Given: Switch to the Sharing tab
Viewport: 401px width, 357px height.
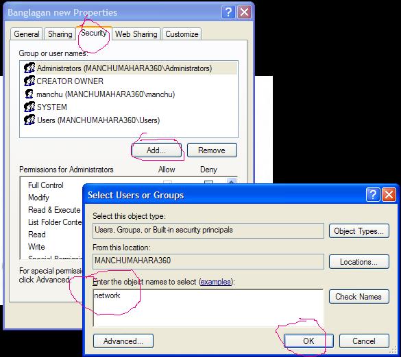Looking at the screenshot, I should coord(60,34).
